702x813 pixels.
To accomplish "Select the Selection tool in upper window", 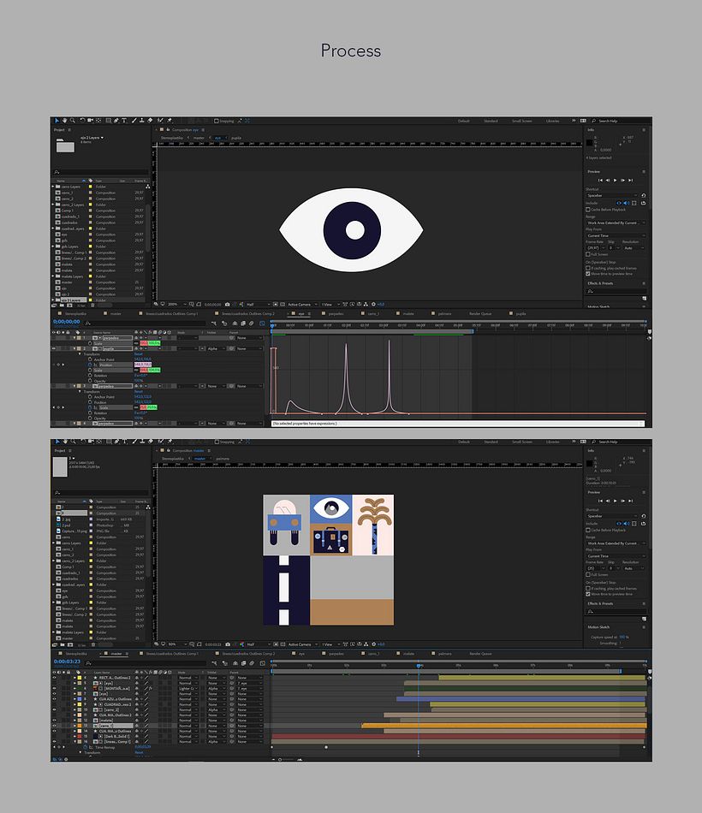I will point(57,121).
